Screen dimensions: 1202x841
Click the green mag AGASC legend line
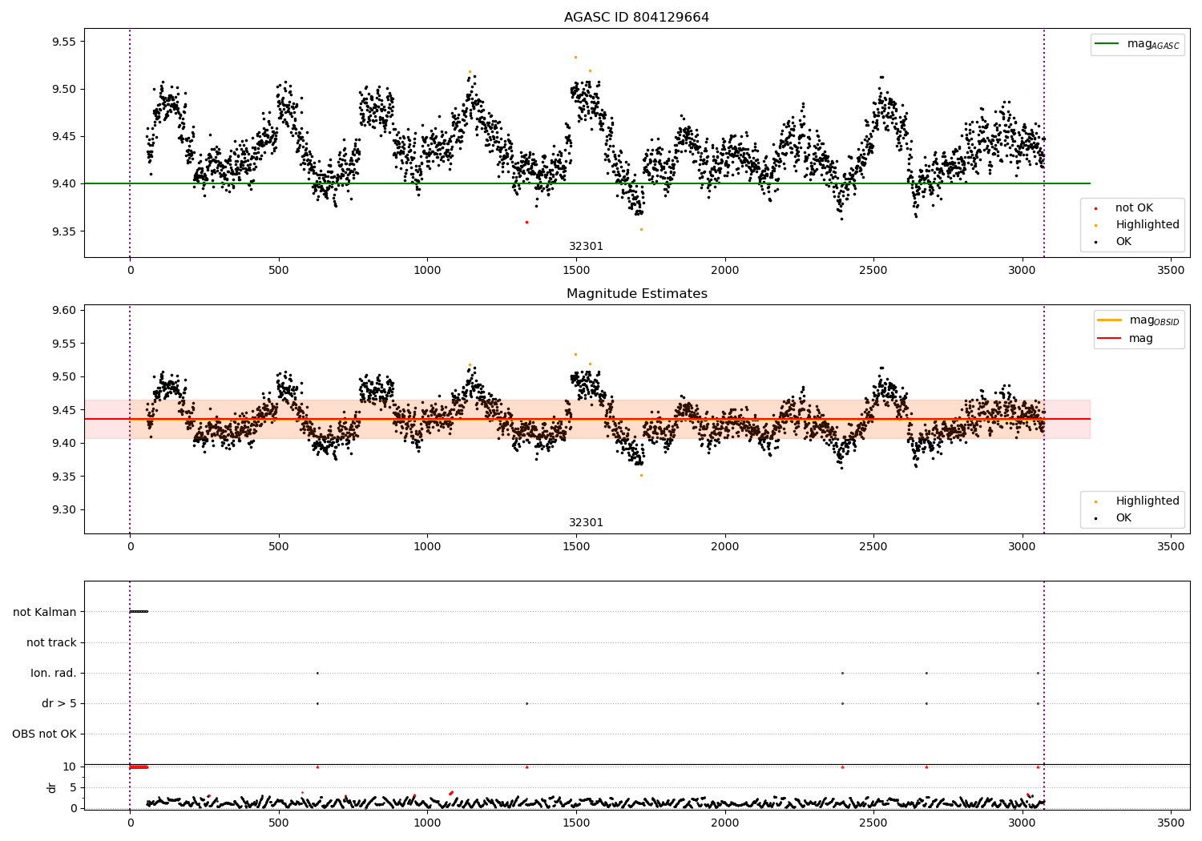click(x=1107, y=43)
